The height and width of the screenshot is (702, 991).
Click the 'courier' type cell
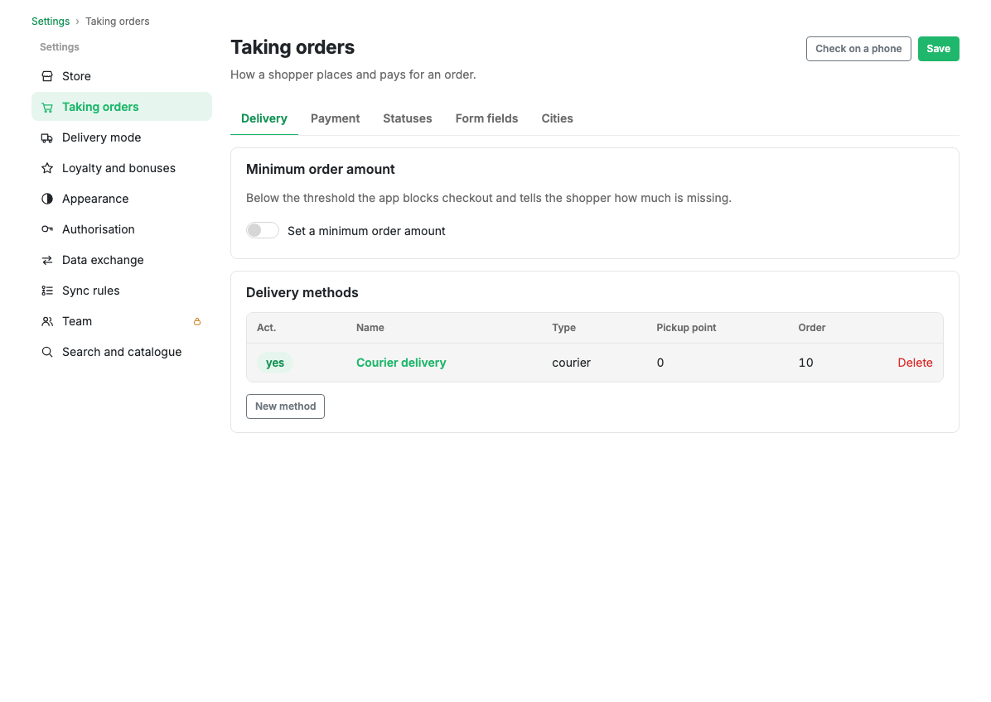coord(572,363)
